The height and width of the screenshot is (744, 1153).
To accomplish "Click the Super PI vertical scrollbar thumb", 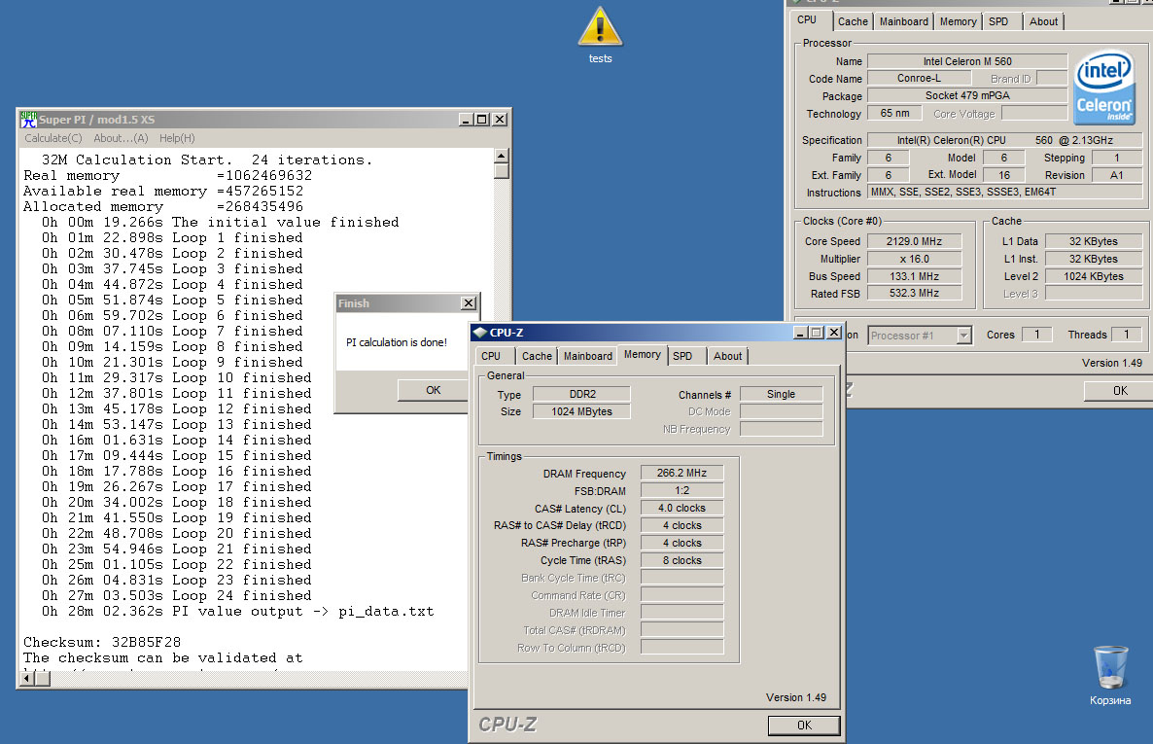I will point(502,171).
